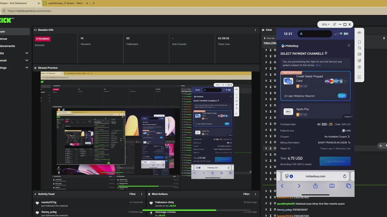
Task: Tap Safari forward arrow
Action: pos(299,186)
